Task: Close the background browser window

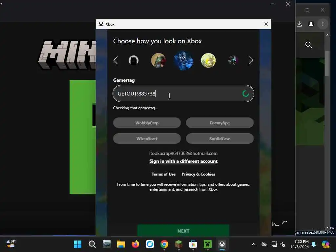Action: [323, 10]
